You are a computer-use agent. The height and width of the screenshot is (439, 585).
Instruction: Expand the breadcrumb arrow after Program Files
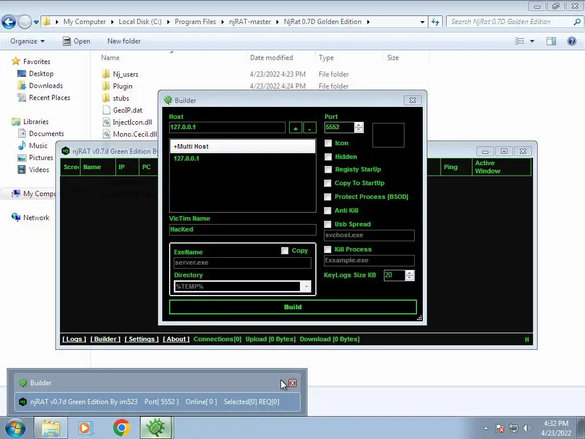pyautogui.click(x=222, y=22)
